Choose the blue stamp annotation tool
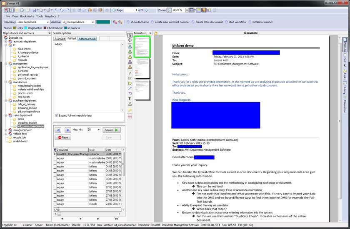This screenshot has width=350, height=229. pos(130,46)
